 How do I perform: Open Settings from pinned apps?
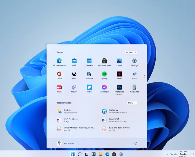[135, 62]
